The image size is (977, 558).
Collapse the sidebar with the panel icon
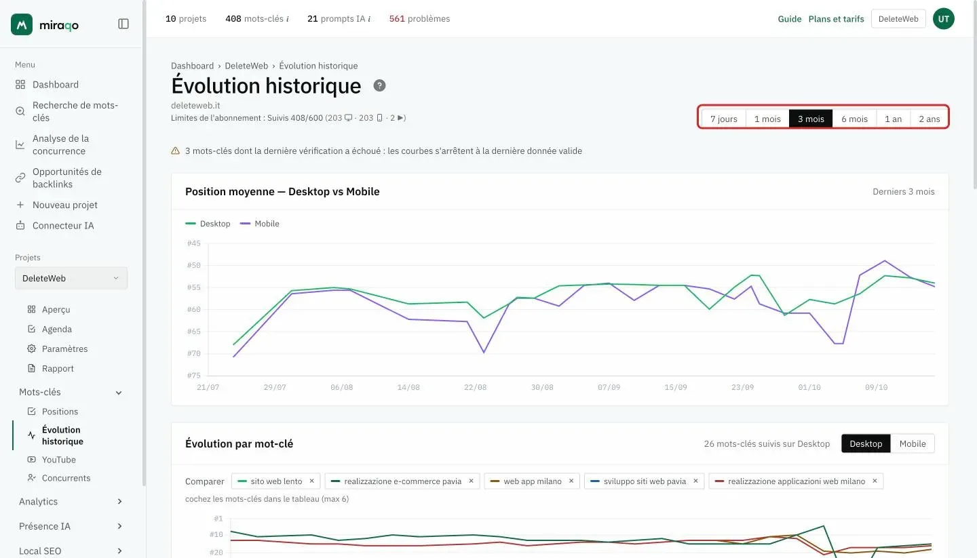[123, 24]
